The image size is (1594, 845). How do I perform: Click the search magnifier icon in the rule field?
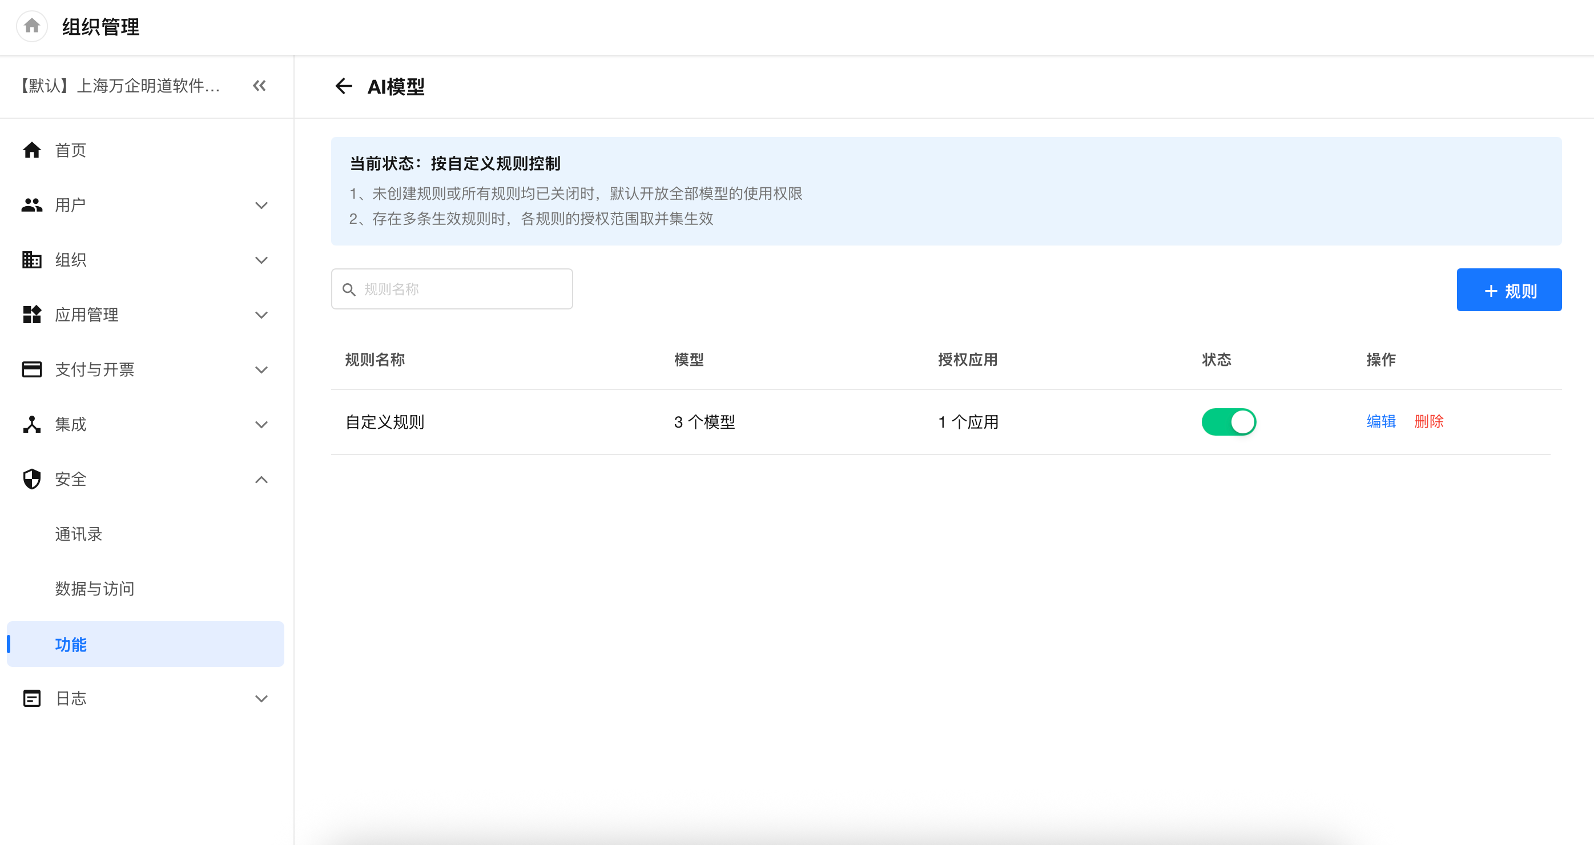[x=349, y=289]
